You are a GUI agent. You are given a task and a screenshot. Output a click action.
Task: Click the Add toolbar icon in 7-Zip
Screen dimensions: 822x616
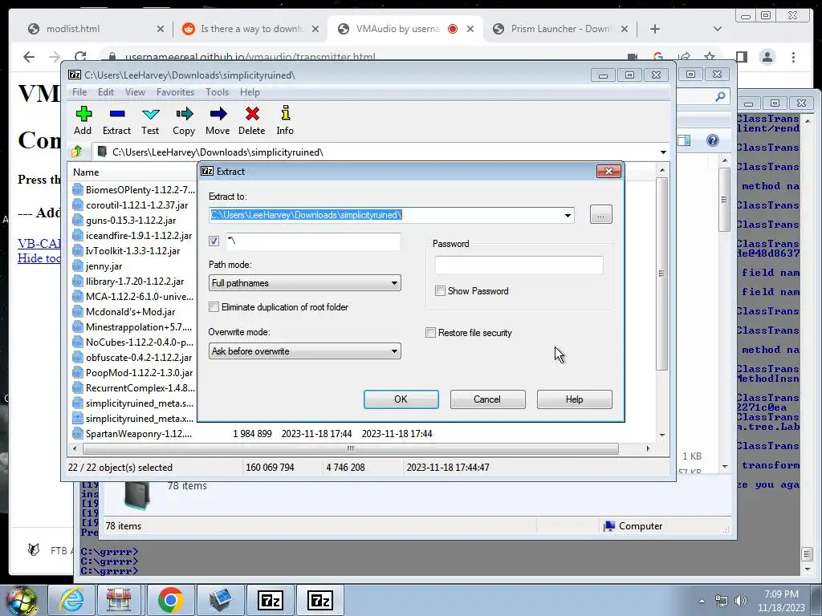pyautogui.click(x=83, y=114)
